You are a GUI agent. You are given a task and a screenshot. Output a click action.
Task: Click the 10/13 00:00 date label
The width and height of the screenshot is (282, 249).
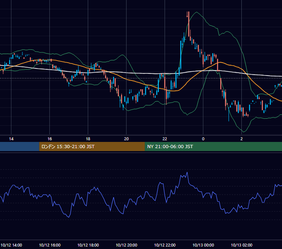(x=203, y=245)
